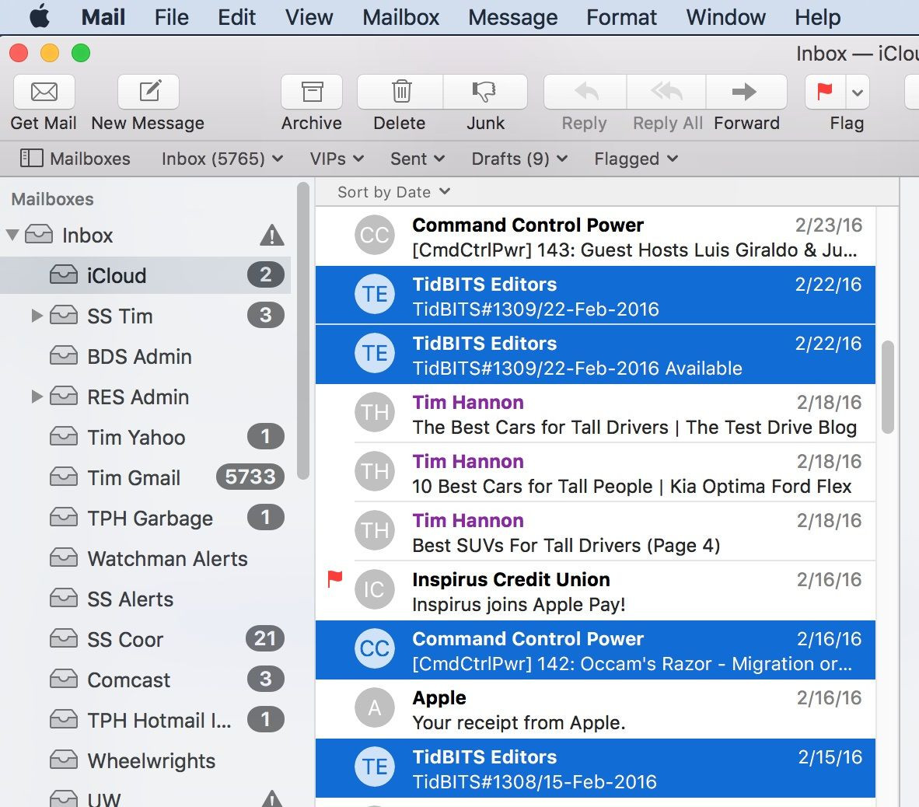
Task: Click the message list vertical scrollbar
Action: pyautogui.click(x=888, y=387)
